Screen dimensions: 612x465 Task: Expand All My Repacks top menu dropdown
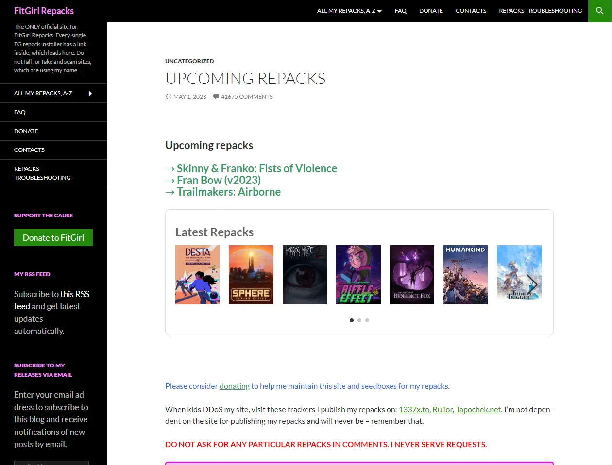point(349,11)
